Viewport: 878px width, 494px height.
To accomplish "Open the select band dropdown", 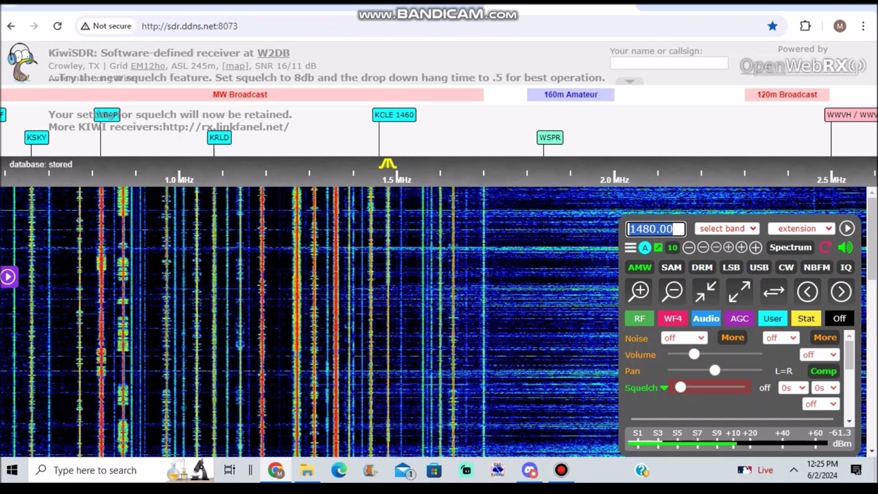I will coord(727,228).
